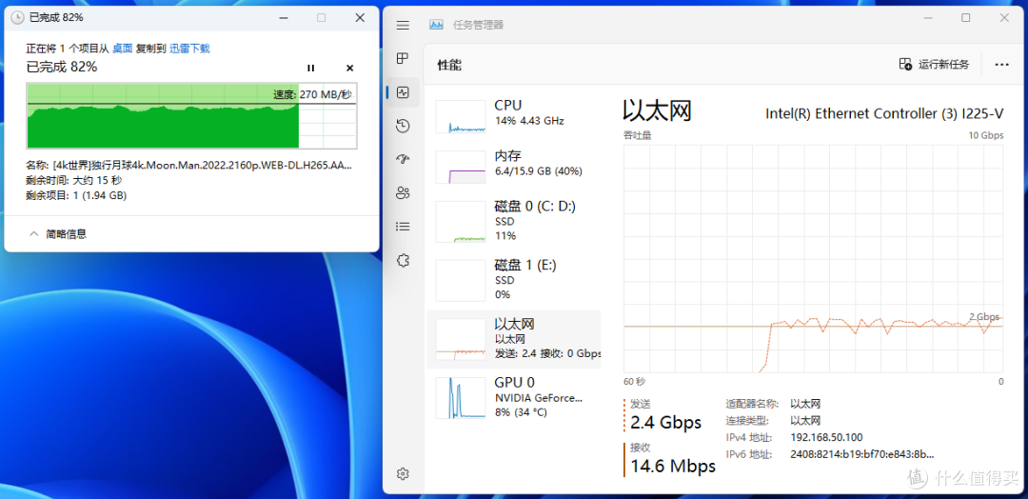Click the 任务管理器 title bar icon

pos(436,25)
